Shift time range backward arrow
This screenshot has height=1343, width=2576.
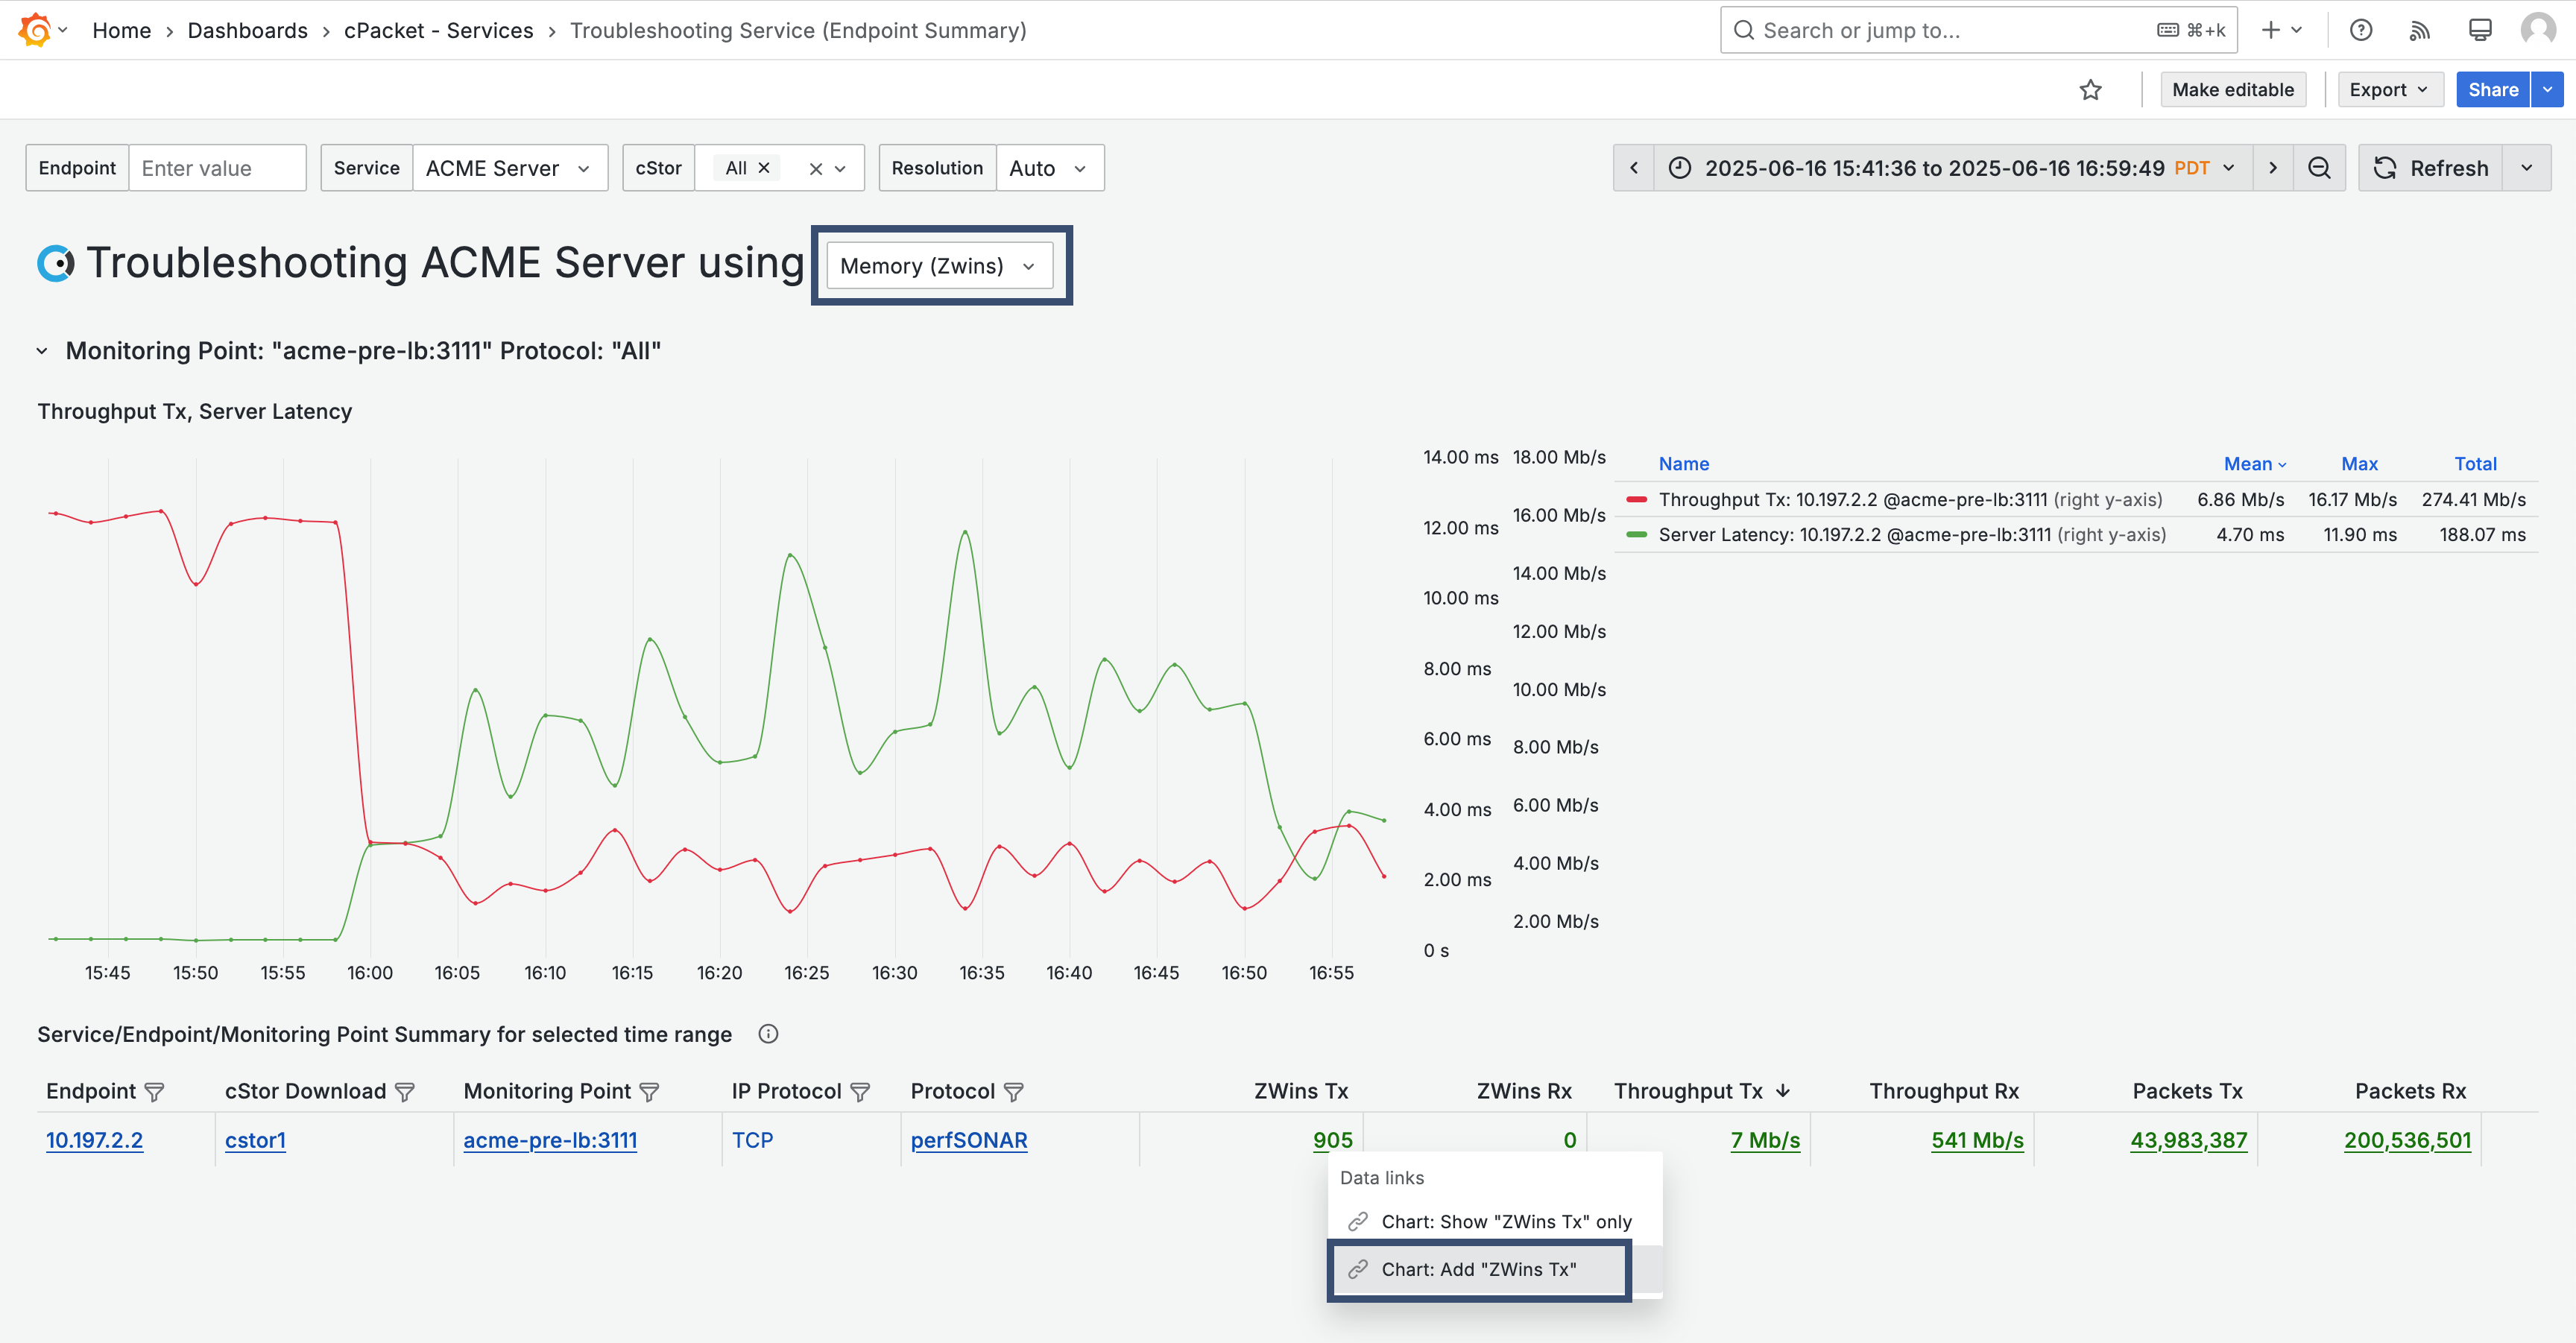pos(1634,168)
